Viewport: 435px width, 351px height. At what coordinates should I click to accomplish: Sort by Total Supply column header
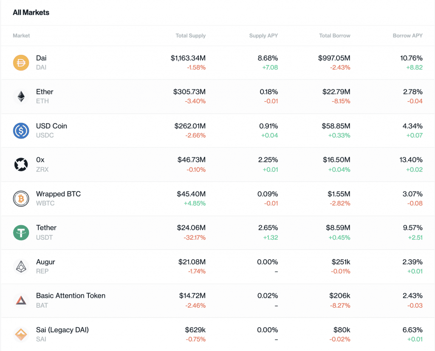[190, 36]
